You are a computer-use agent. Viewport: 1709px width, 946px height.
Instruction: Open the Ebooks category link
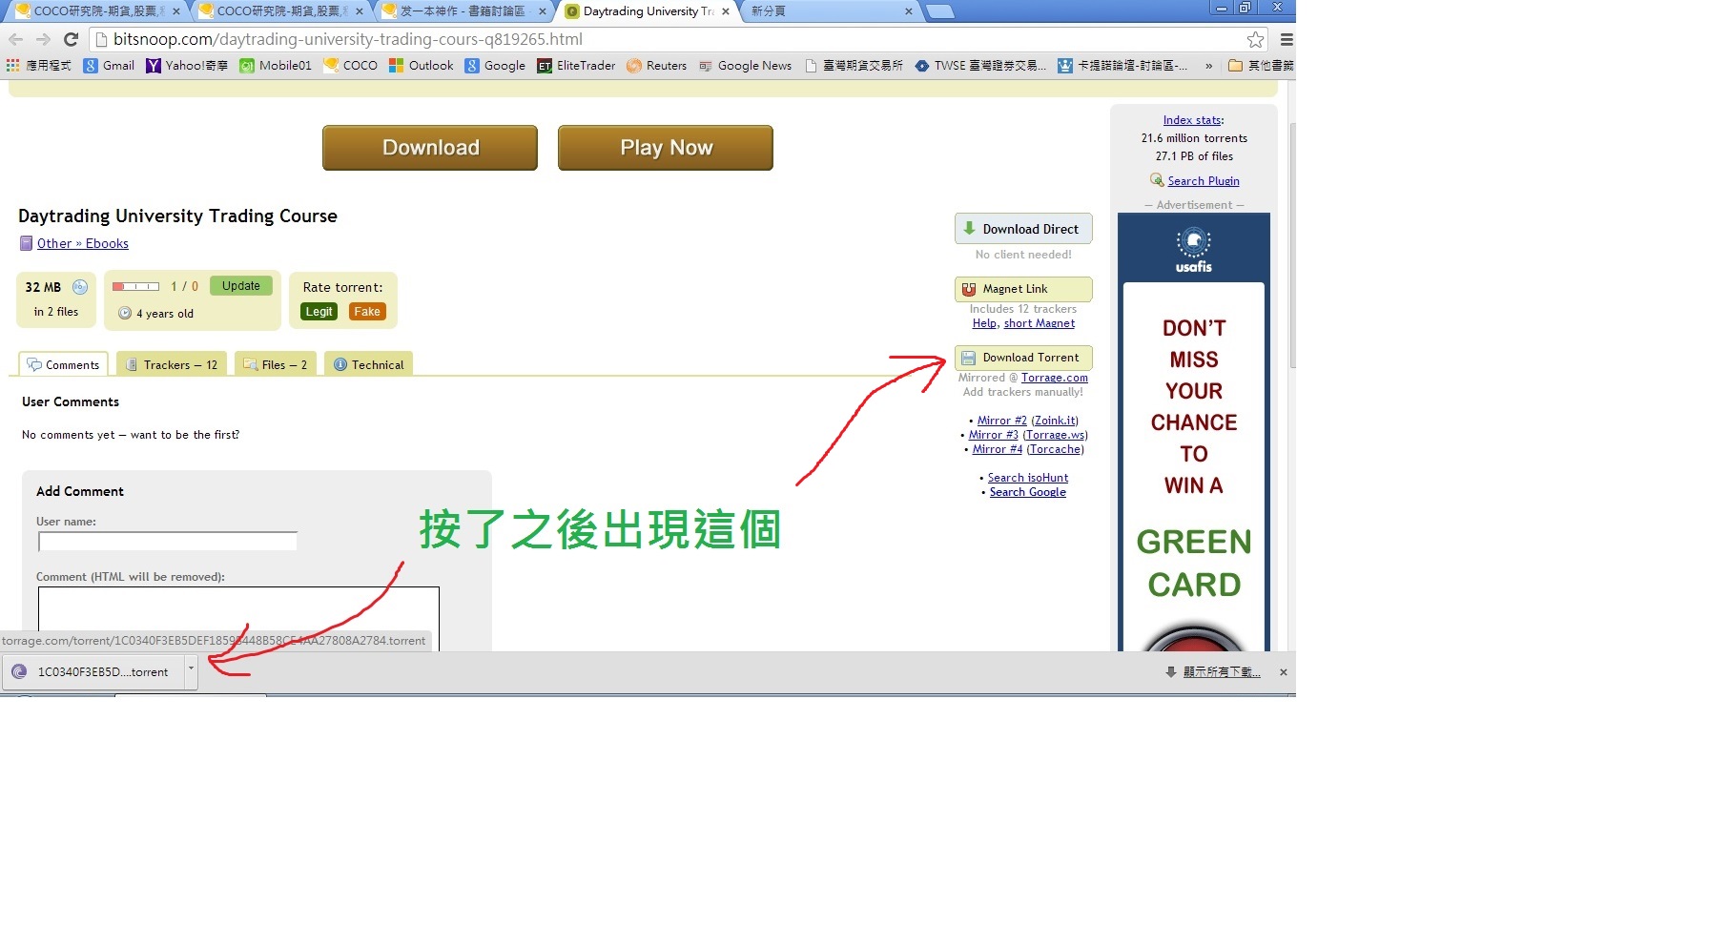107,243
